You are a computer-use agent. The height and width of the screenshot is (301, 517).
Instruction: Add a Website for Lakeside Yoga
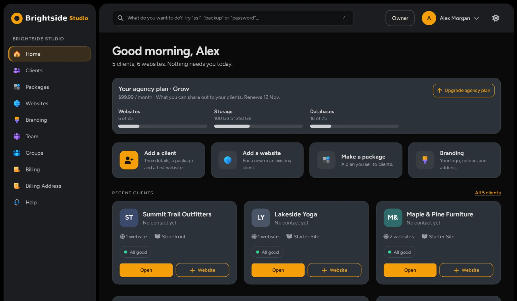point(334,270)
